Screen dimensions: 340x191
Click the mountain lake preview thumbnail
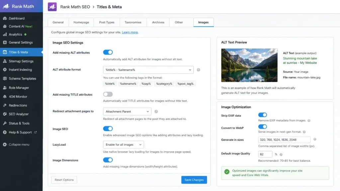point(249,65)
